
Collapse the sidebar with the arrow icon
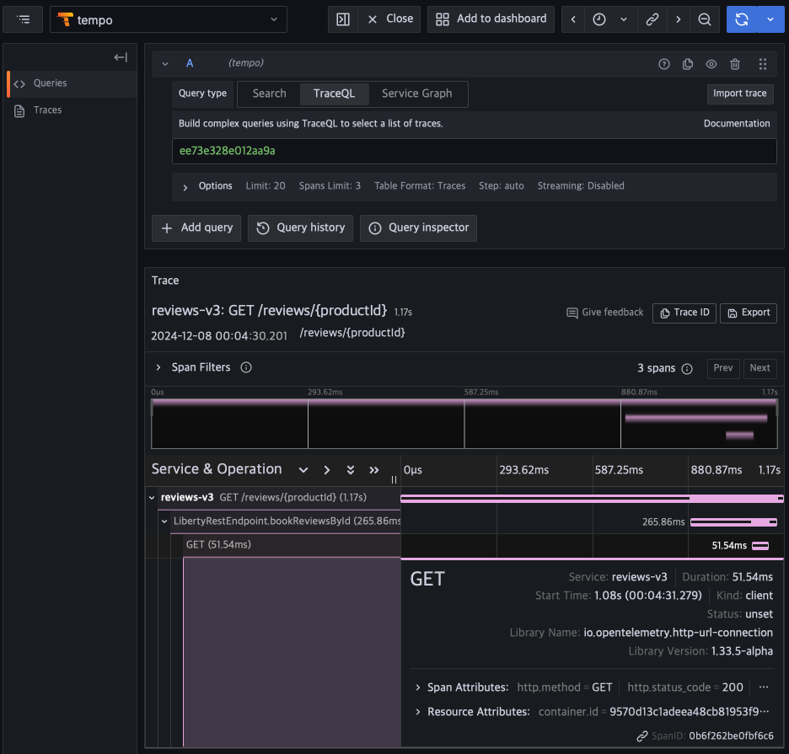pos(121,57)
